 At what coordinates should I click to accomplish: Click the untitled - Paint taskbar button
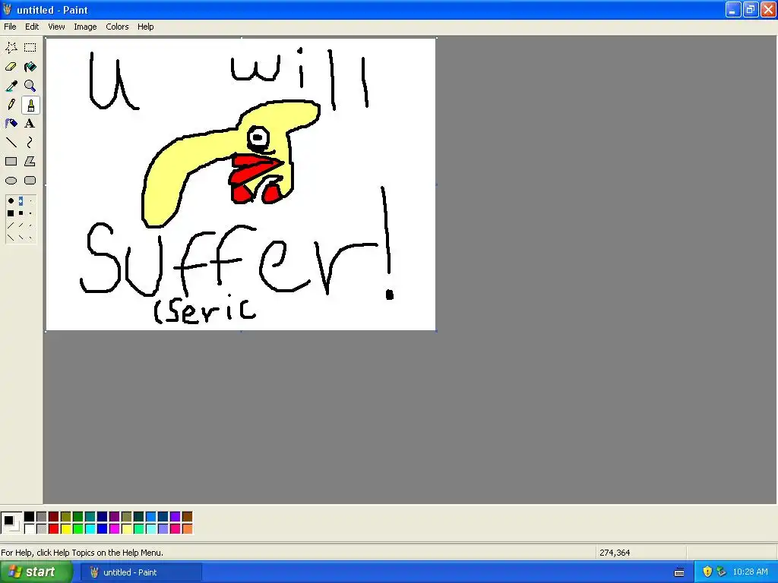[x=141, y=572]
